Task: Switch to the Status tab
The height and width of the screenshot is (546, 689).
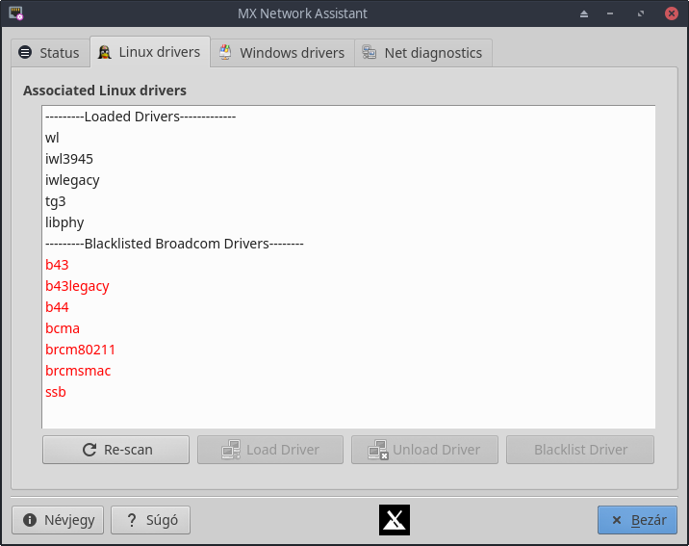Action: pos(50,53)
